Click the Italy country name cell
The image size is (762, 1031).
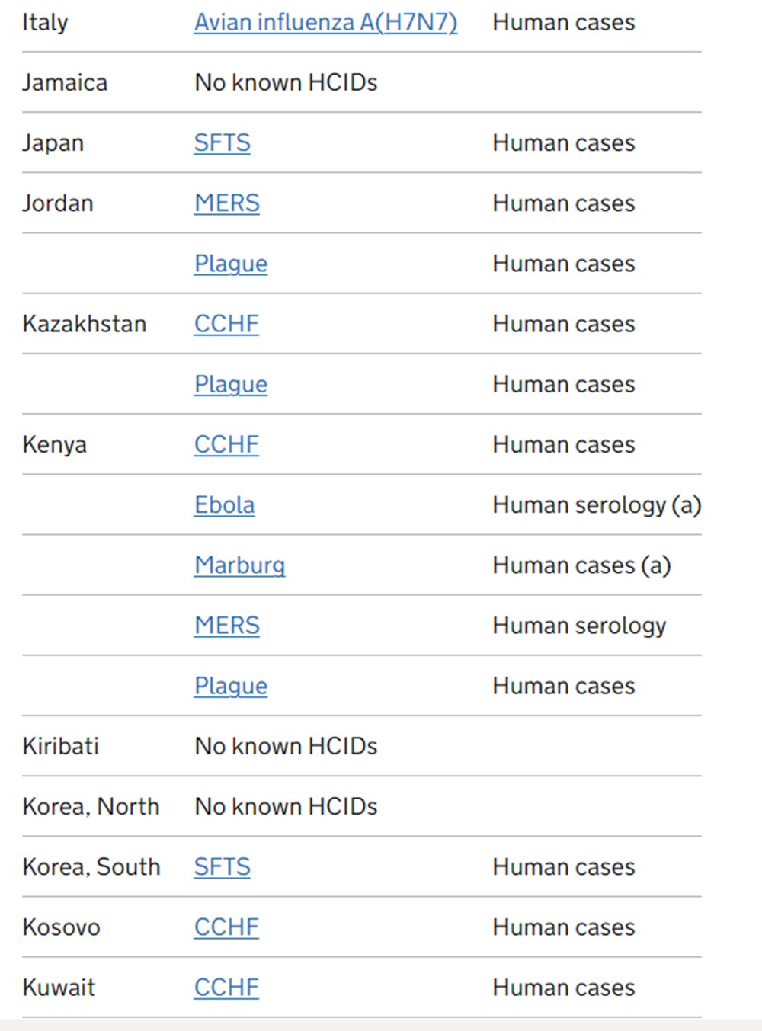pos(45,23)
